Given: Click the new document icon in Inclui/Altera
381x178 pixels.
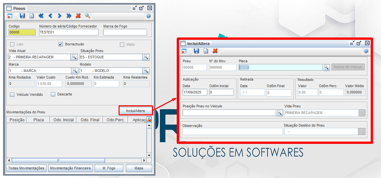Looking at the screenshot, I should [x=206, y=51].
